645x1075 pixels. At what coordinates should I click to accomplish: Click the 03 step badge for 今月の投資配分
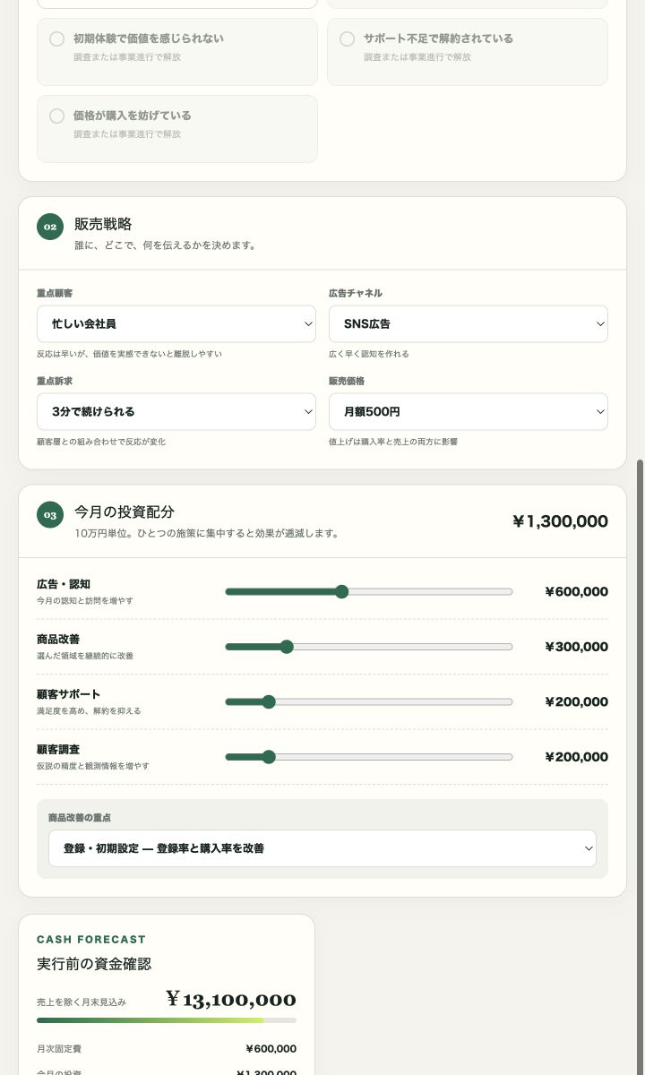(x=50, y=515)
